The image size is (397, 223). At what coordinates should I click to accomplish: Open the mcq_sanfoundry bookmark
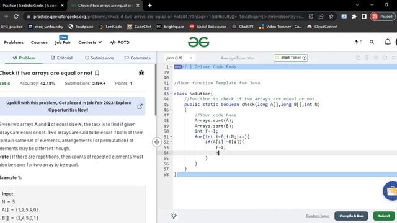pos(45,27)
